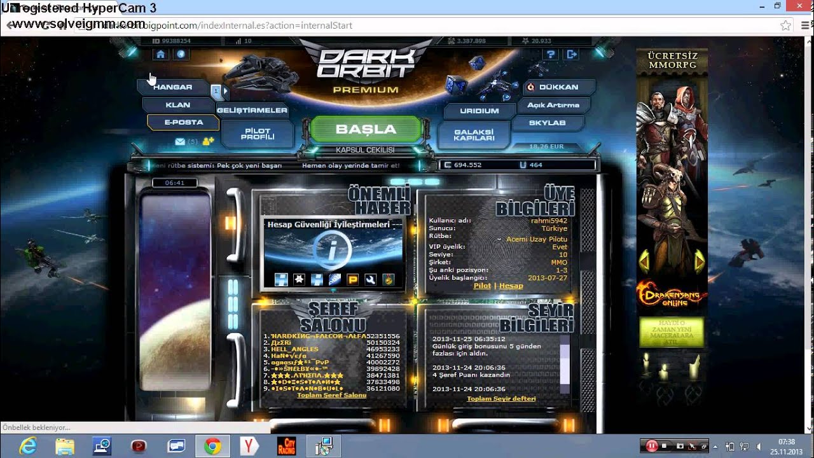Open Internet Explorer from taskbar

pyautogui.click(x=28, y=447)
